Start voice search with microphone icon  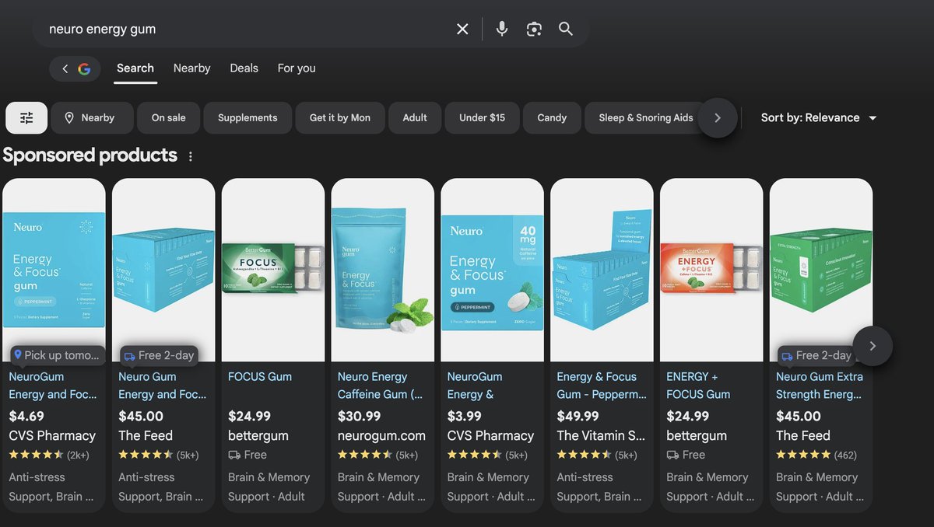(x=502, y=29)
